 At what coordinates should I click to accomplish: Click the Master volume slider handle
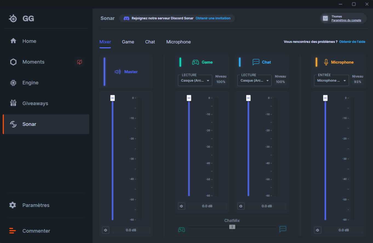(x=113, y=98)
